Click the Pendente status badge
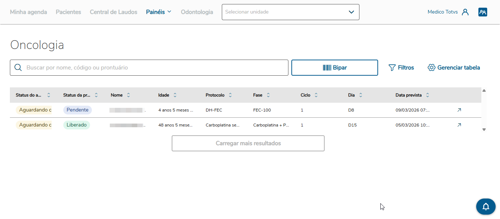The image size is (500, 219). click(78, 110)
